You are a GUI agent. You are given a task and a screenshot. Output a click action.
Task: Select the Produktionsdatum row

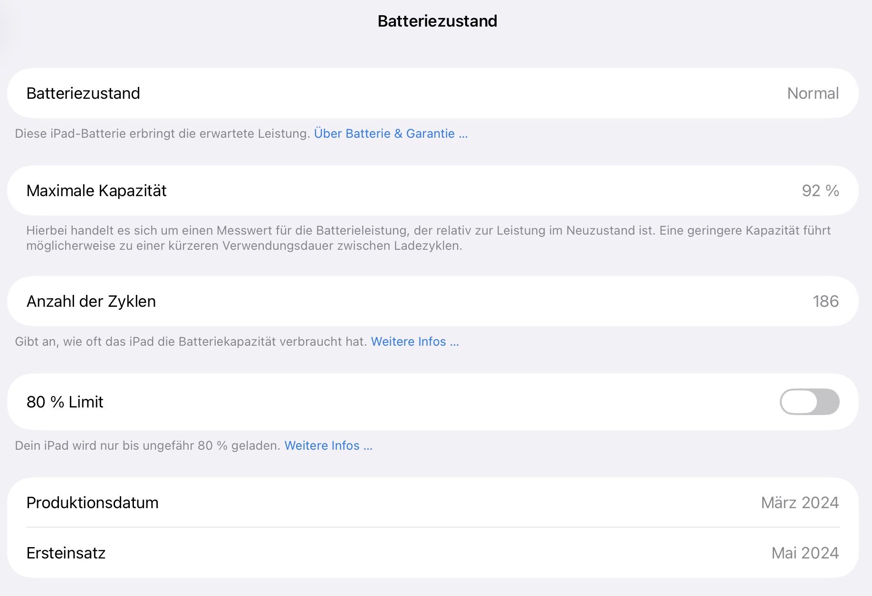(x=433, y=502)
